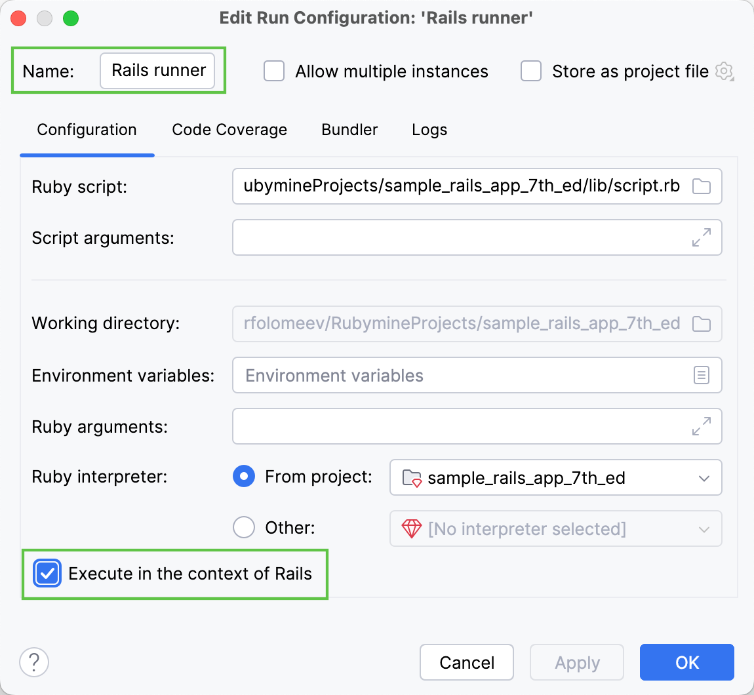
Task: Click the Ruby gem icon in Other interpreter field
Action: 411,528
